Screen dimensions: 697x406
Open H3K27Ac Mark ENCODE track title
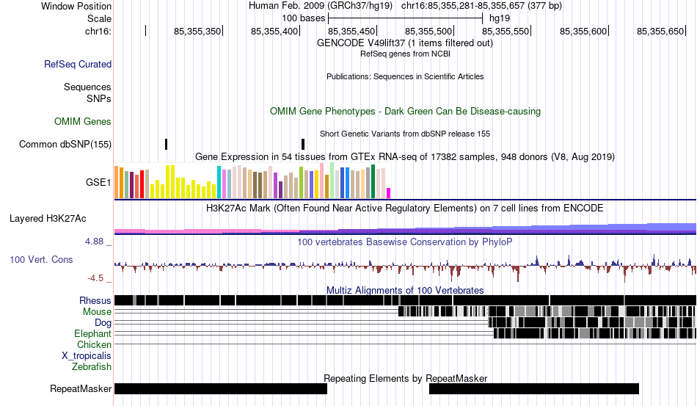click(405, 208)
